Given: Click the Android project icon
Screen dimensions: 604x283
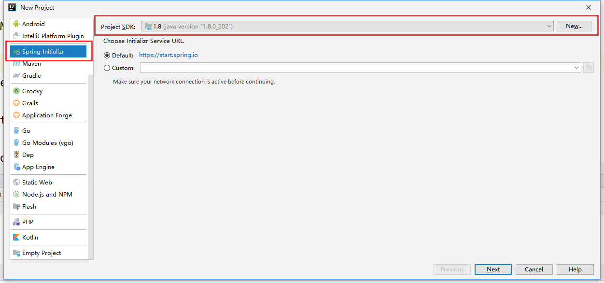Looking at the screenshot, I should coord(16,24).
